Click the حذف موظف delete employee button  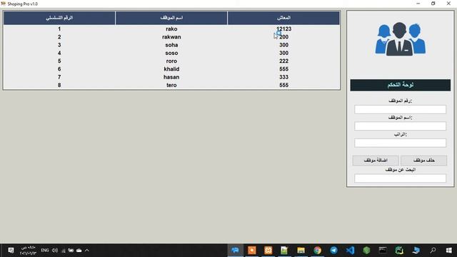pos(423,160)
